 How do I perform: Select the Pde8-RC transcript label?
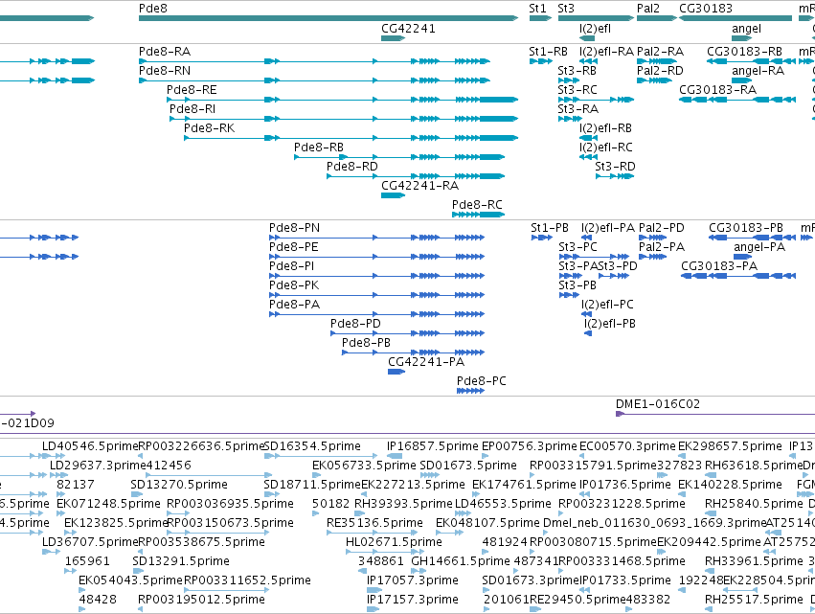pyautogui.click(x=477, y=205)
